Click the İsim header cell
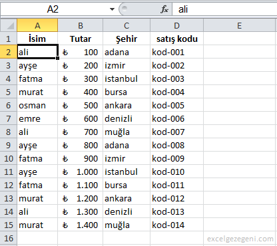This screenshot has height=246, width=277. pos(37,39)
